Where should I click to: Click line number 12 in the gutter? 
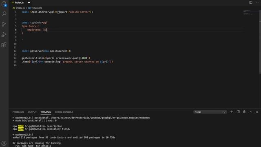point(15,51)
